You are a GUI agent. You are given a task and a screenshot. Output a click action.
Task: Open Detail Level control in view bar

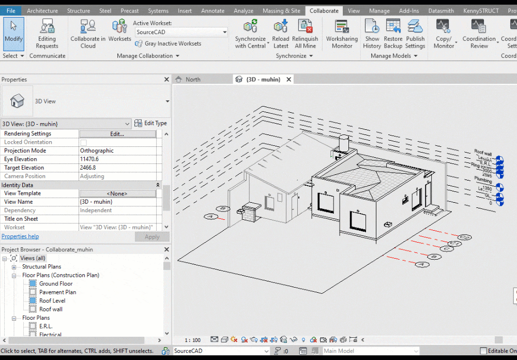coord(215,339)
